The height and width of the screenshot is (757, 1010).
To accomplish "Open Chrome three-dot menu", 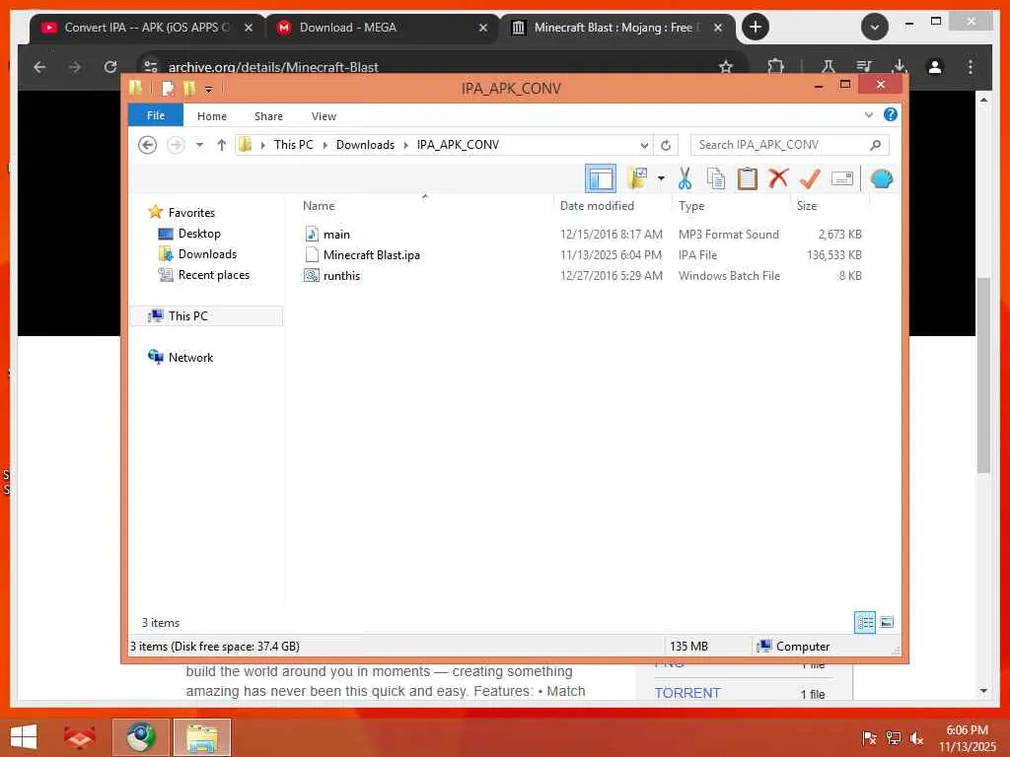I will [971, 66].
